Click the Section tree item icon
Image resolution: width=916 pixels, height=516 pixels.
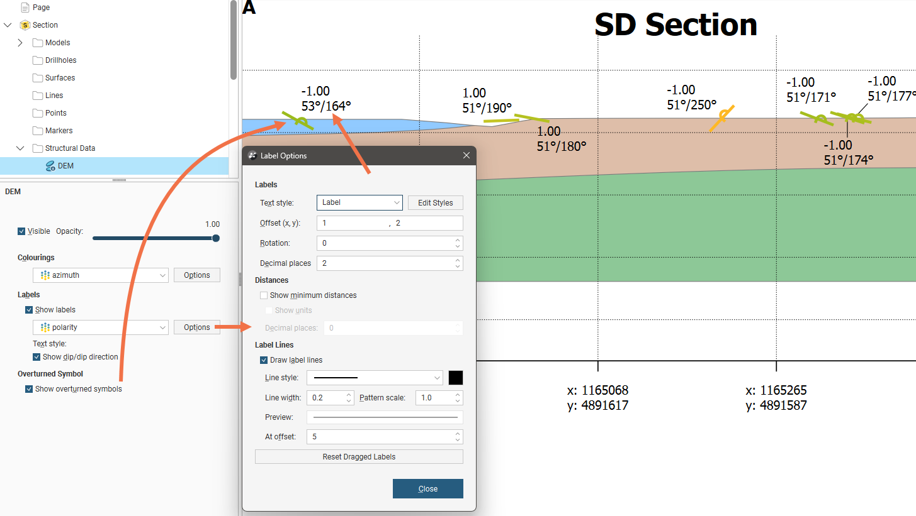[25, 25]
